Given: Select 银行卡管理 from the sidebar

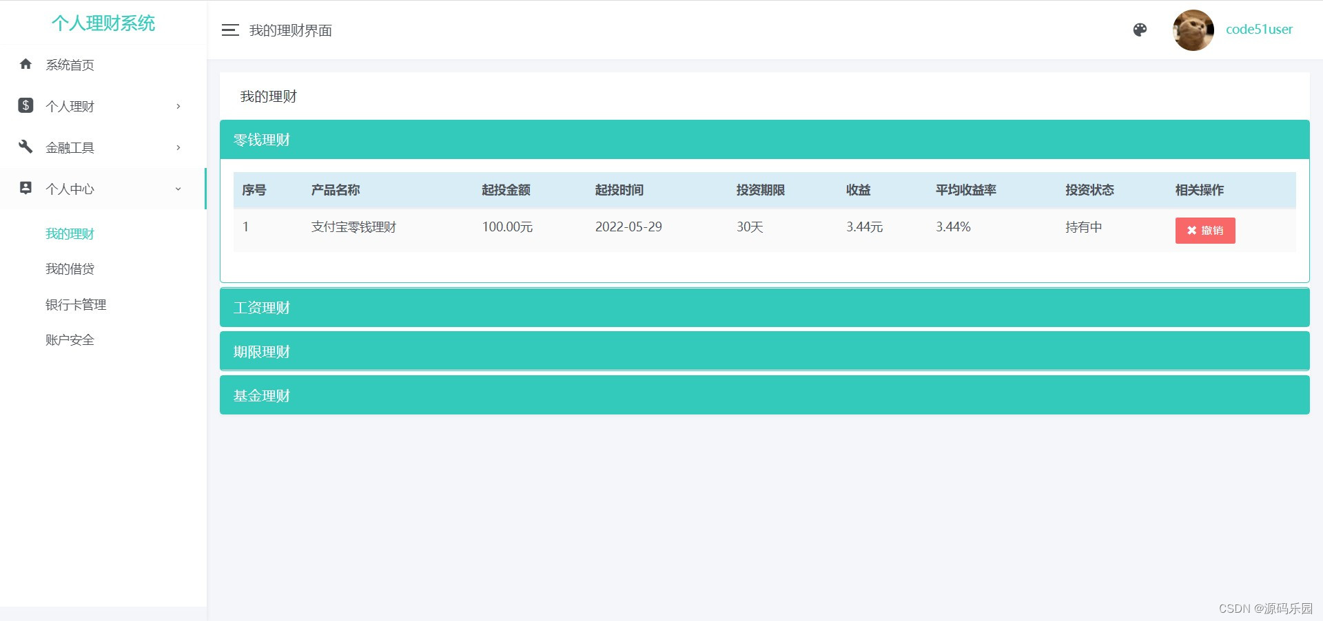Looking at the screenshot, I should (x=75, y=304).
